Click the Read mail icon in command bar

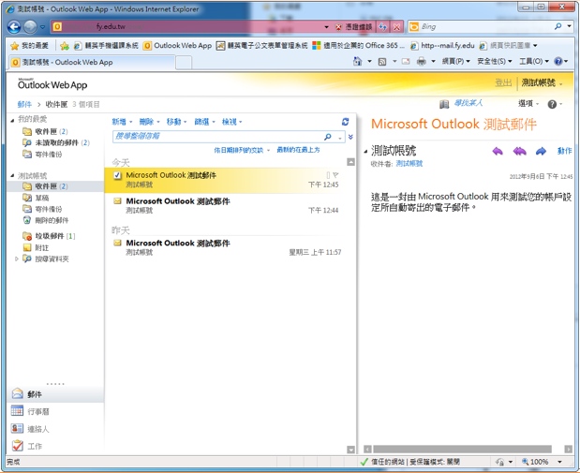tap(406, 62)
